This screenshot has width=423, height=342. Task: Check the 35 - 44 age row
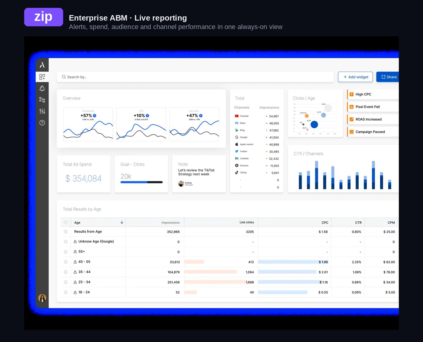coord(66,272)
